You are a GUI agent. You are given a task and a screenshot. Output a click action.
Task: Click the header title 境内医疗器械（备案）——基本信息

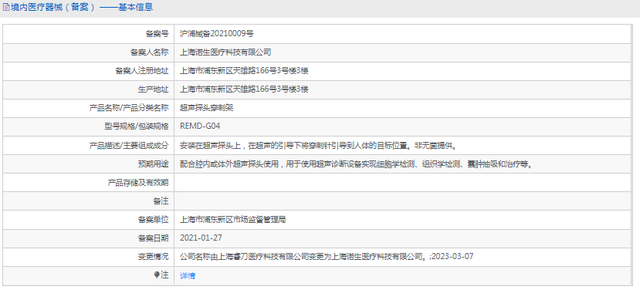[x=82, y=7]
